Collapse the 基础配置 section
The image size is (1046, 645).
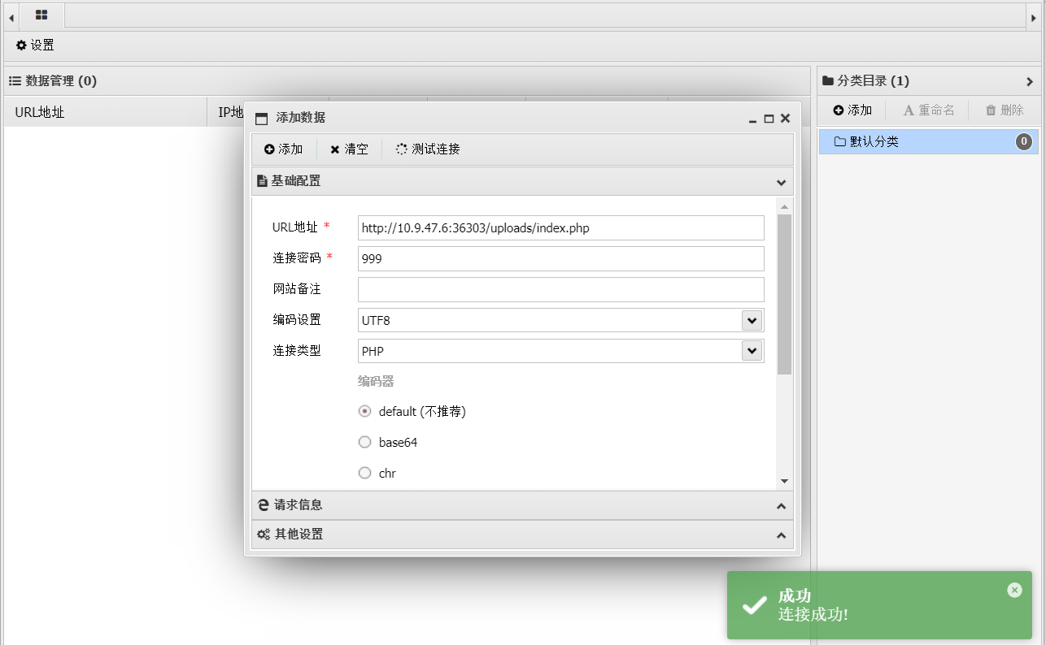click(781, 182)
